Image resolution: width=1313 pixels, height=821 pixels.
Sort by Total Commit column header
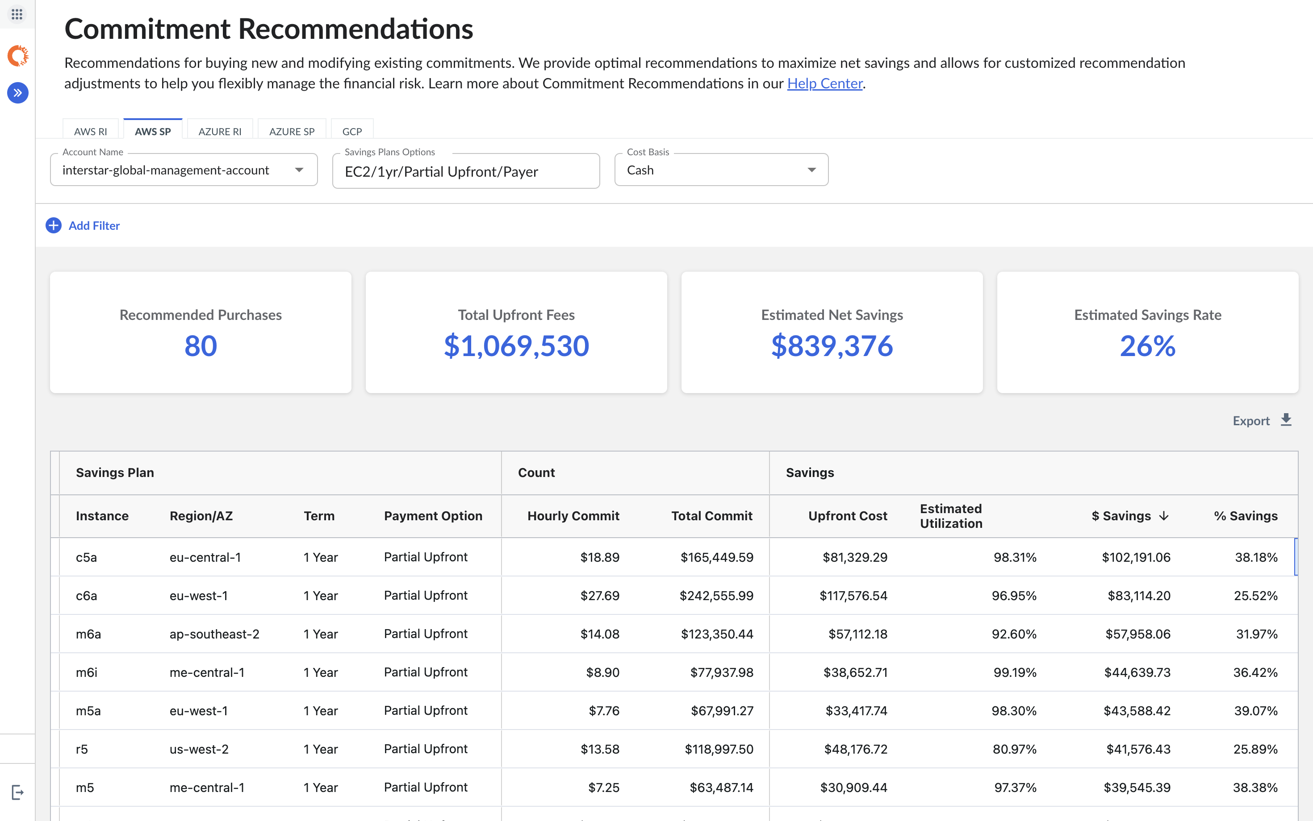pos(712,516)
